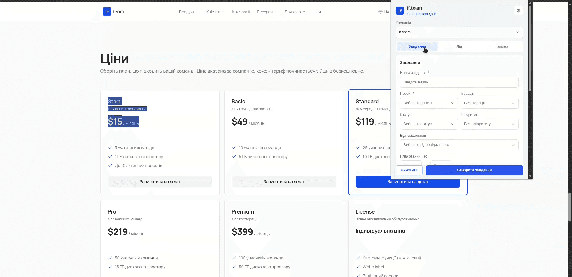This screenshot has height=277, width=572.
Task: Open the Виберіть статус dropdown
Action: click(x=429, y=124)
